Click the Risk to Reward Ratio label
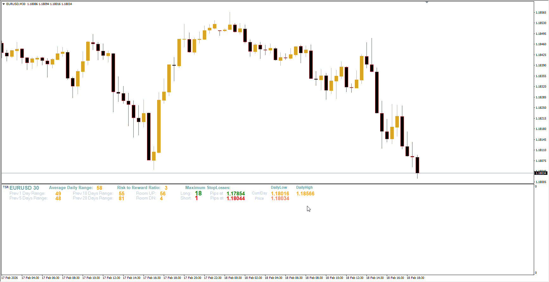549x282 pixels. [x=139, y=188]
